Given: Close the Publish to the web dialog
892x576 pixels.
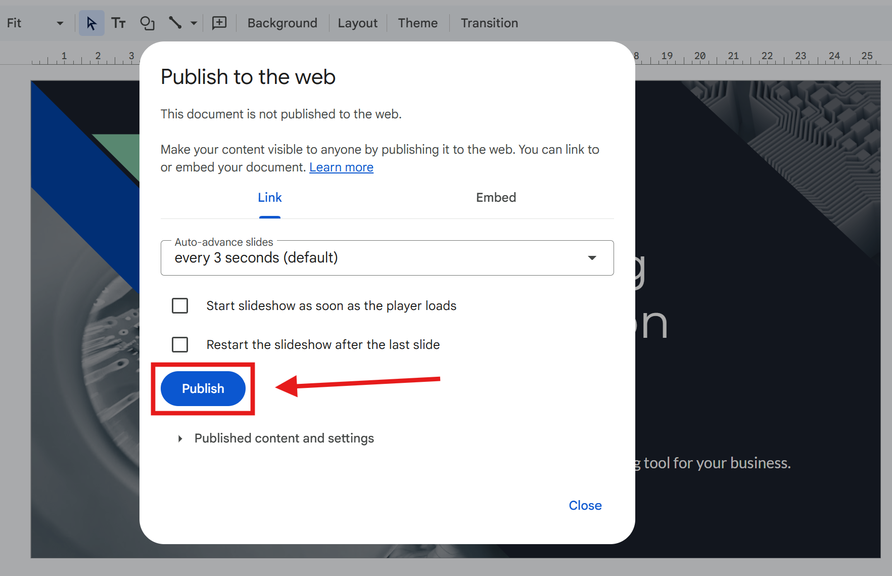Looking at the screenshot, I should point(585,506).
